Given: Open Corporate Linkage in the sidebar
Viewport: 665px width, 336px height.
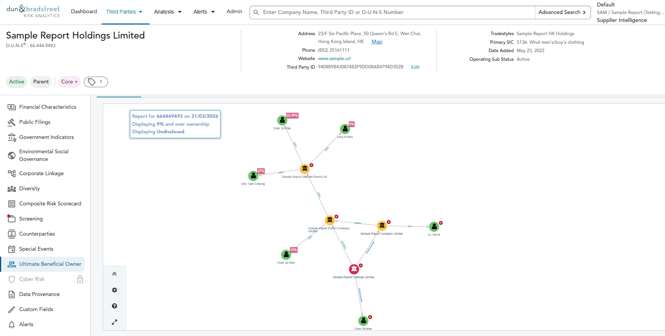Looking at the screenshot, I should [42, 174].
